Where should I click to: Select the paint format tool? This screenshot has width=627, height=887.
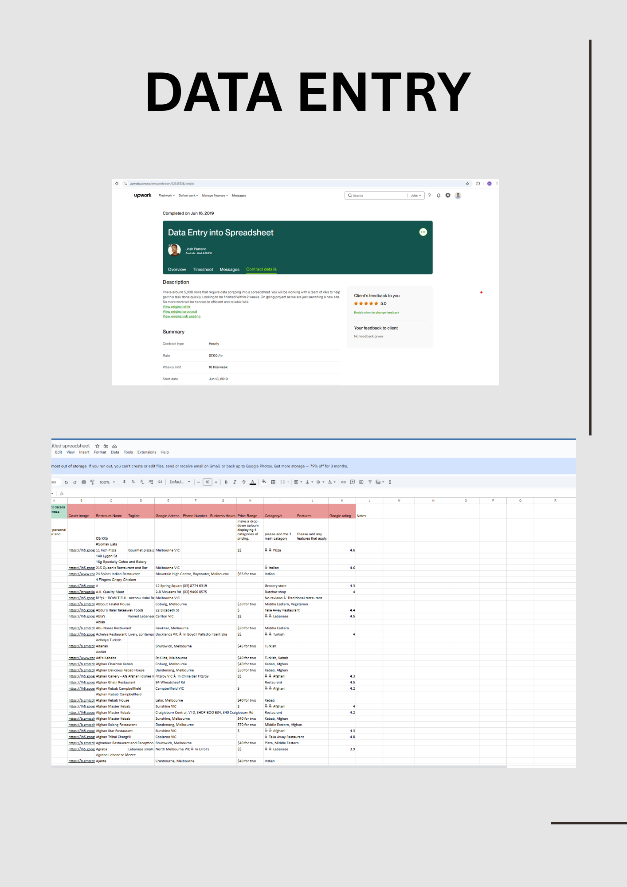pyautogui.click(x=92, y=482)
